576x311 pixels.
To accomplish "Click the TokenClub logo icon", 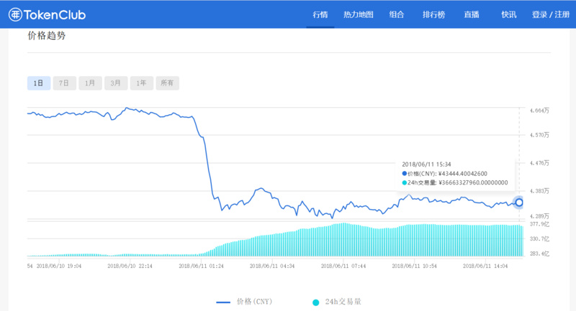I will click(x=15, y=14).
